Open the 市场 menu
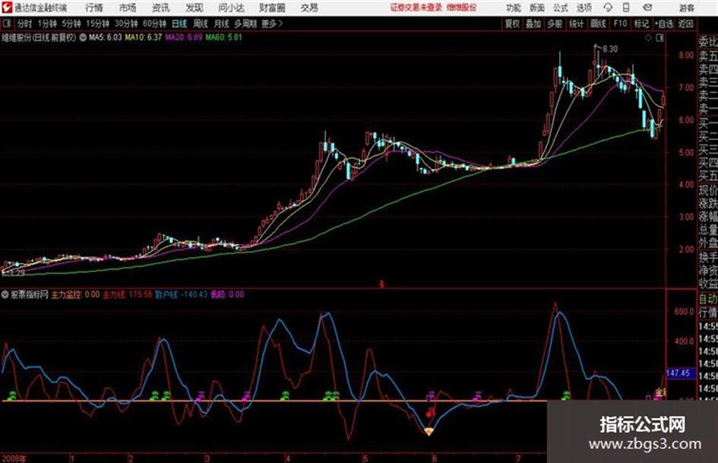 [x=128, y=8]
